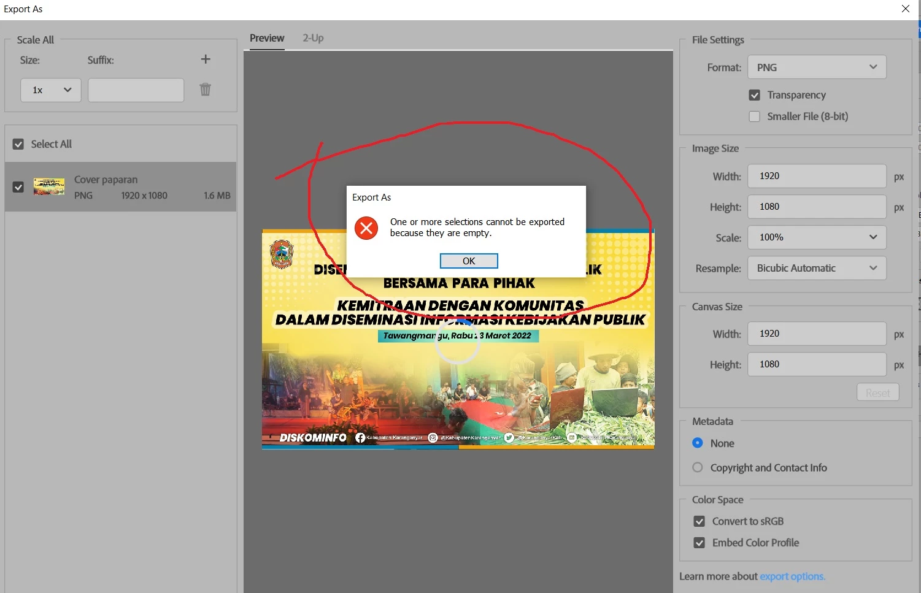Image resolution: width=921 pixels, height=593 pixels.
Task: Open the Format PNG dropdown
Action: [817, 67]
